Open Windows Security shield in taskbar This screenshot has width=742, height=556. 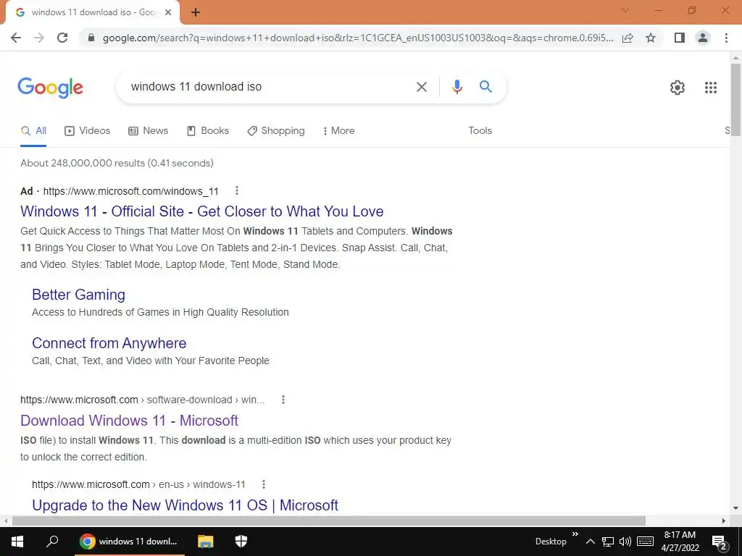(241, 542)
